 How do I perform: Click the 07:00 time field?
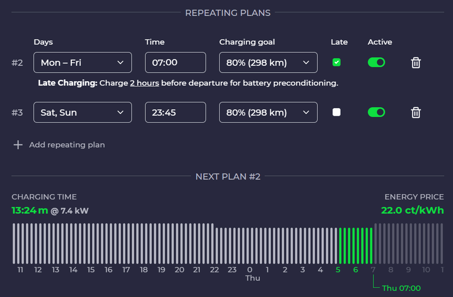(x=176, y=62)
